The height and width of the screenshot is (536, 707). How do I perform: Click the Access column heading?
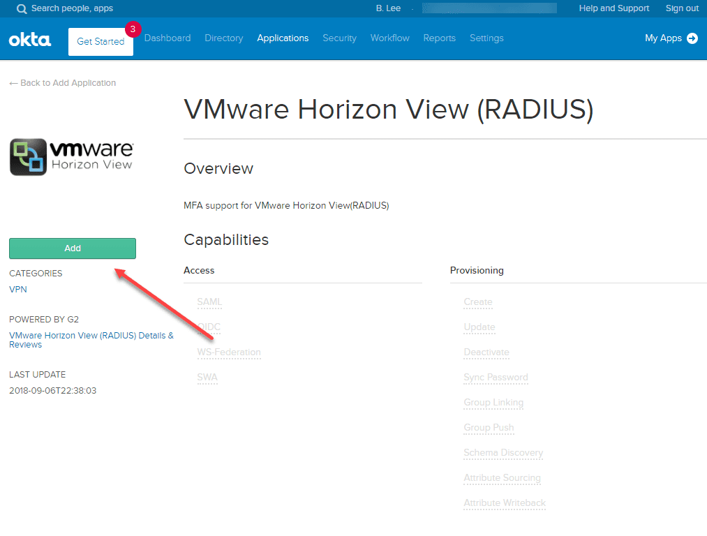click(199, 271)
